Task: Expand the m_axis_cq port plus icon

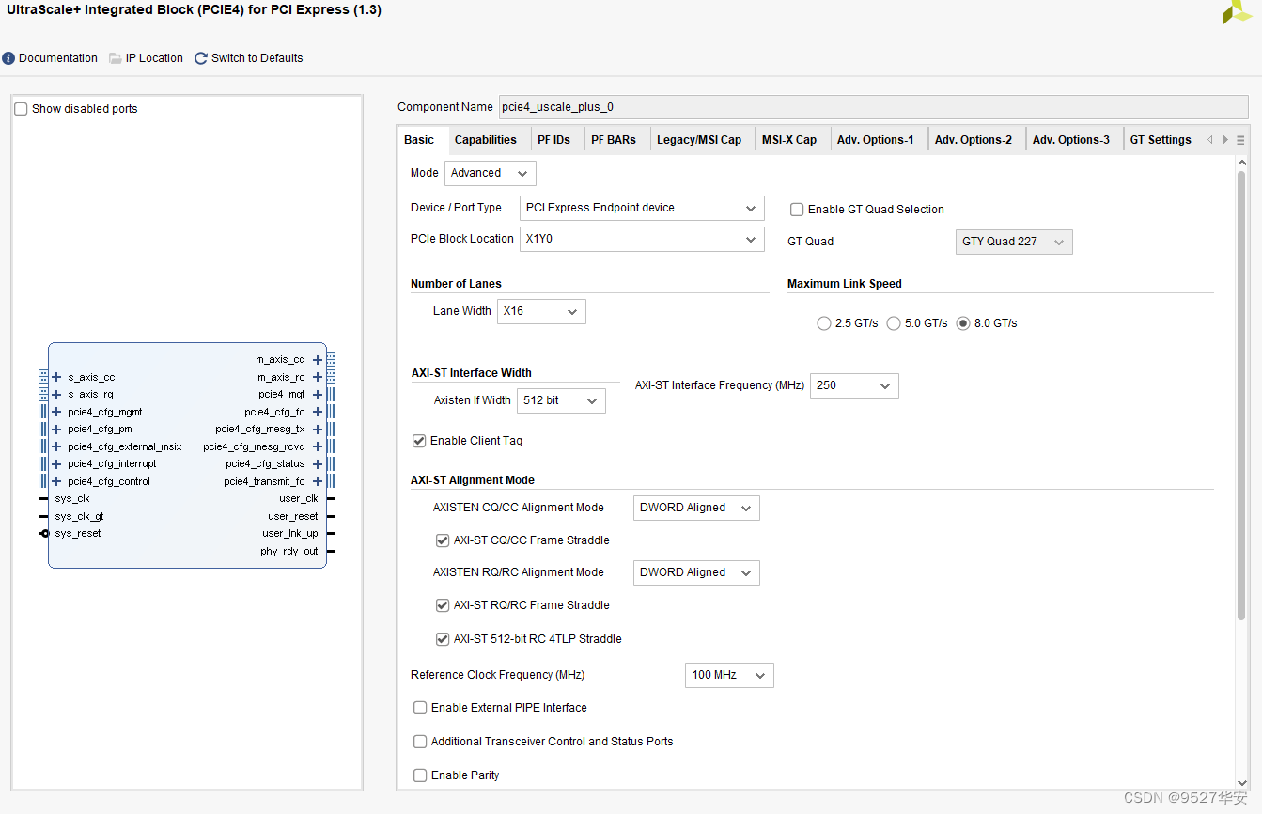Action: [318, 360]
